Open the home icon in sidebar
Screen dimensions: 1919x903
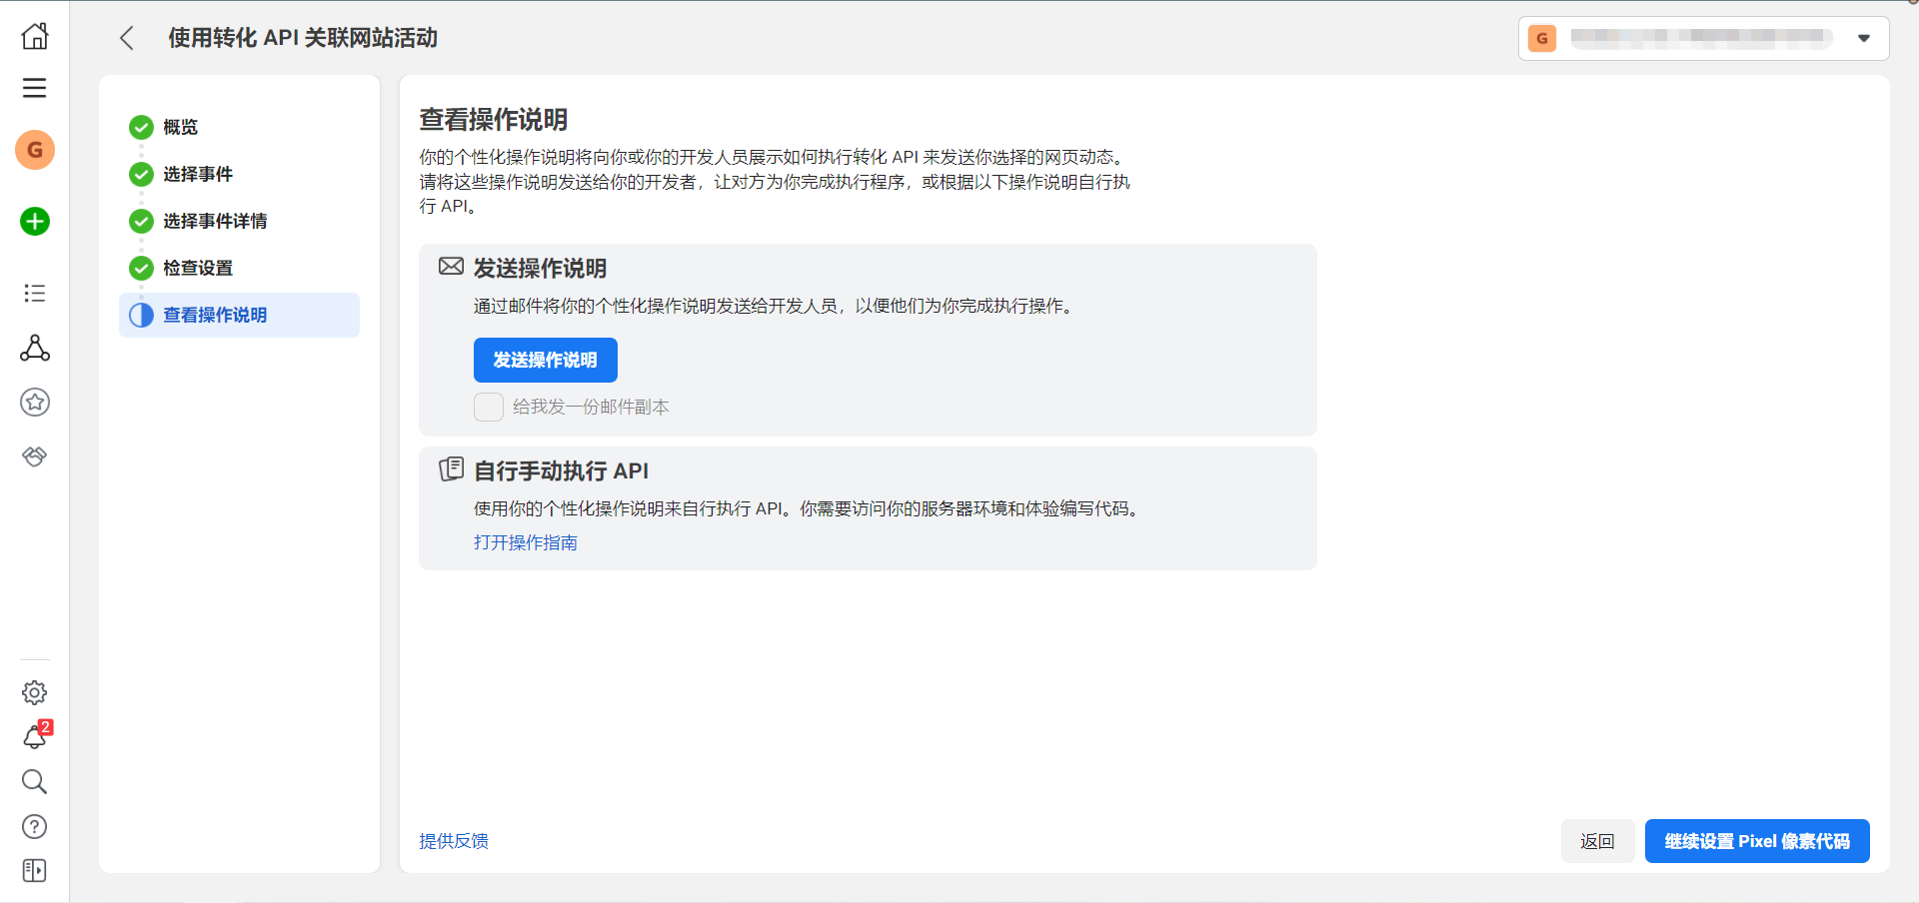(35, 36)
